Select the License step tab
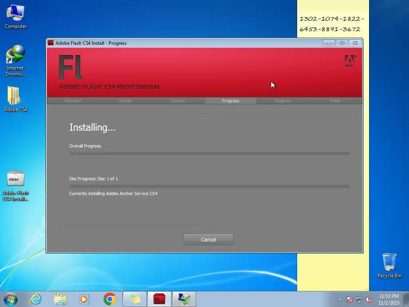Screen dimensions: 409x307 (125, 101)
